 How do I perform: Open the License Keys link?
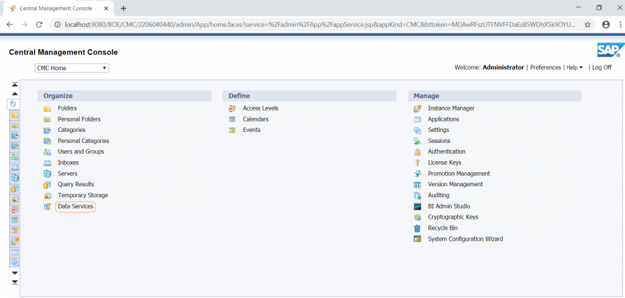[x=444, y=162]
